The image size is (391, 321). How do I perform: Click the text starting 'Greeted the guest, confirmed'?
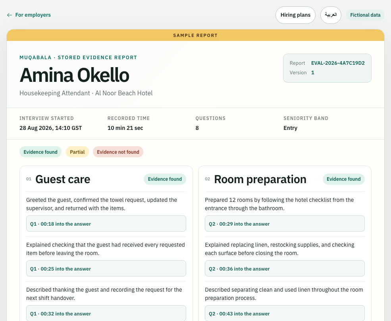coord(102,204)
